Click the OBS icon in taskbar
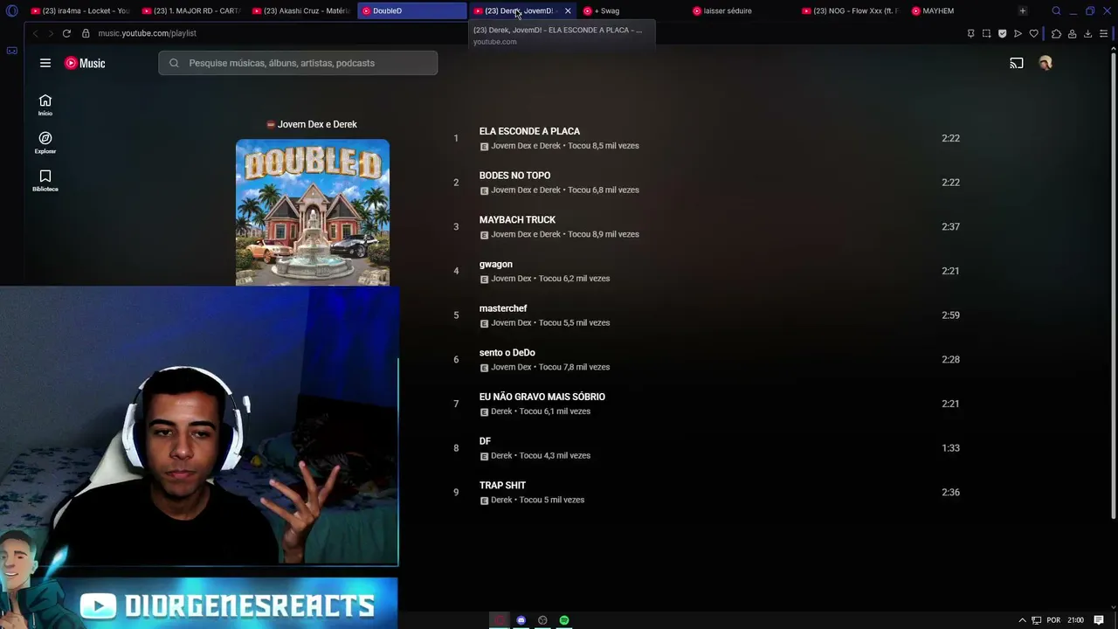Image resolution: width=1118 pixels, height=629 pixels. pos(542,620)
